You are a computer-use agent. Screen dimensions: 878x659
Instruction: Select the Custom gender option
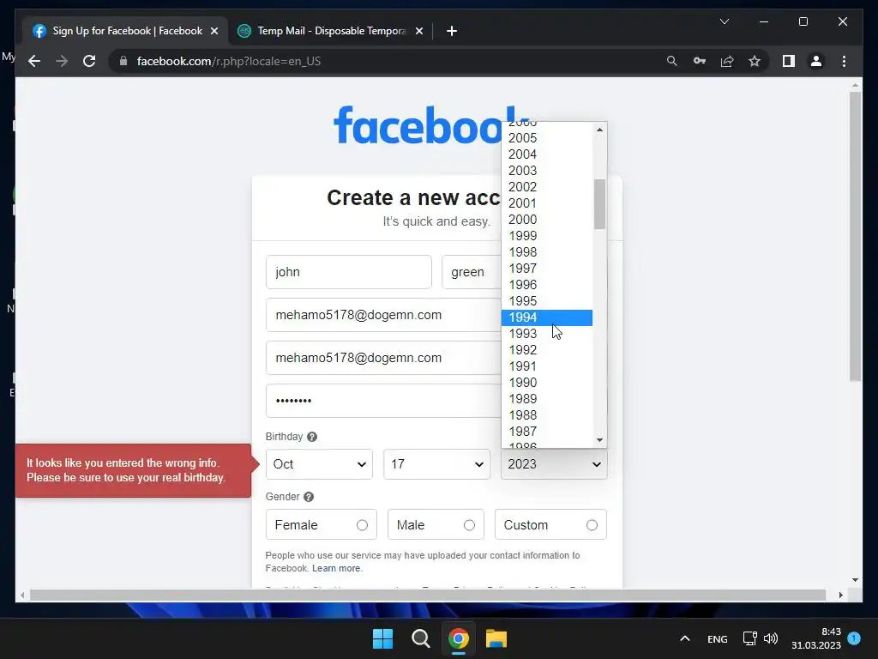[550, 524]
